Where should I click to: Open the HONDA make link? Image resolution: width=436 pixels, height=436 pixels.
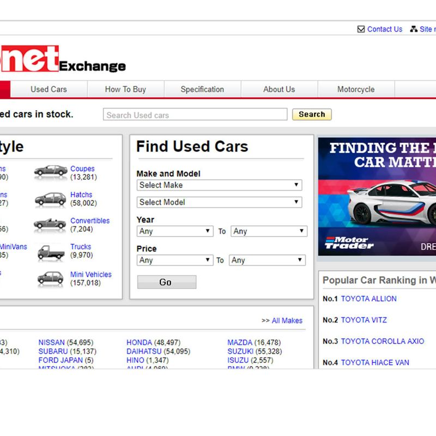pyautogui.click(x=140, y=342)
